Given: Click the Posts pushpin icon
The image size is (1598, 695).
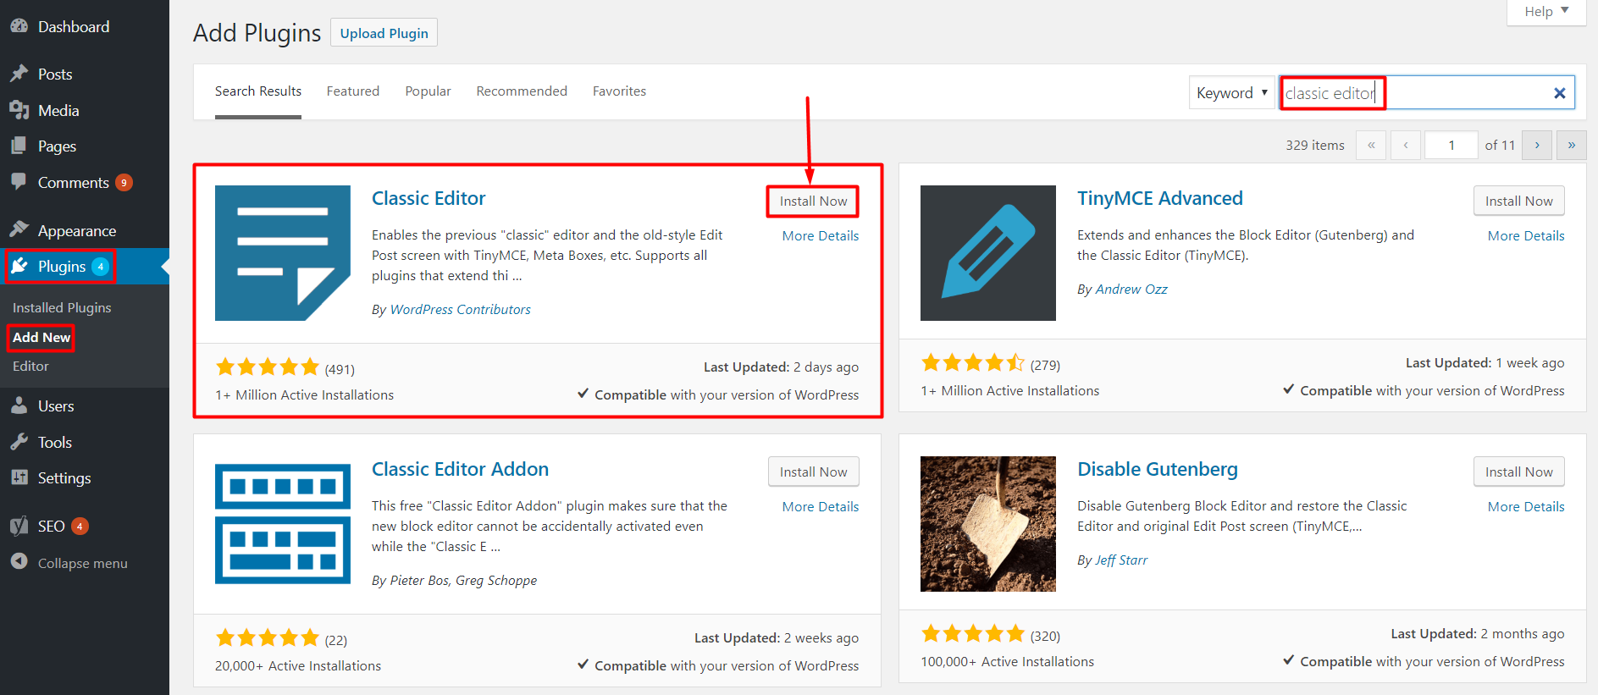Looking at the screenshot, I should coord(19,74).
